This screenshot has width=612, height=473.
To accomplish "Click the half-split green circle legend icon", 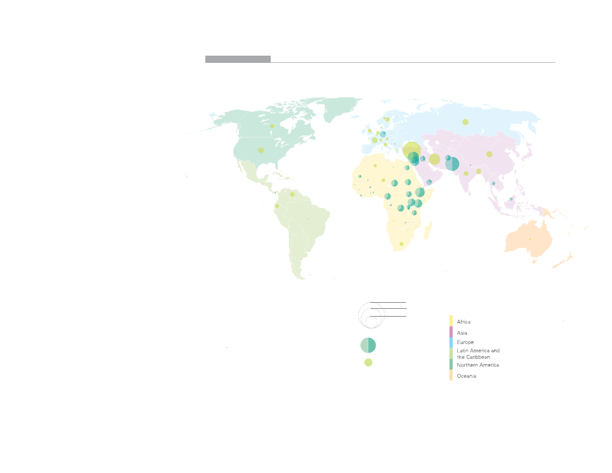I will click(368, 345).
